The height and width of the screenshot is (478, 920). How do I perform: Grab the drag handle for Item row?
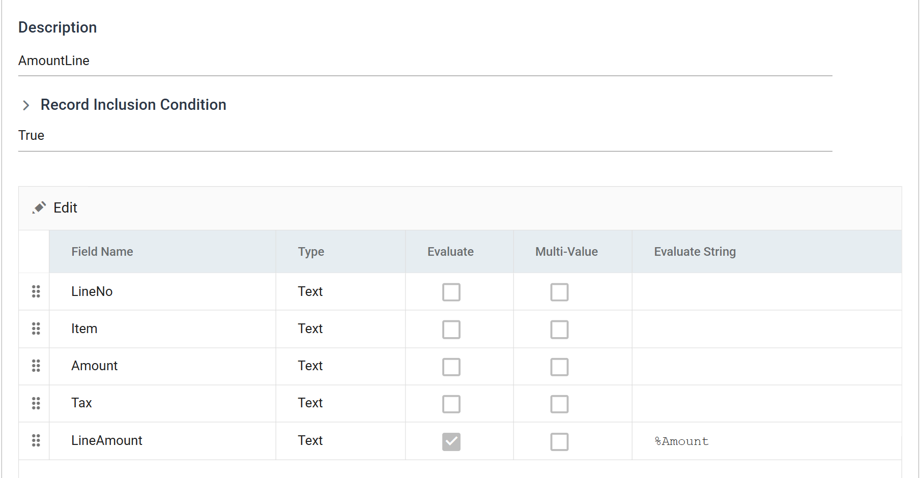36,328
